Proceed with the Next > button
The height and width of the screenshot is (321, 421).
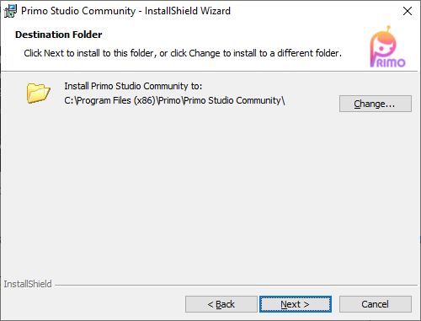[296, 304]
